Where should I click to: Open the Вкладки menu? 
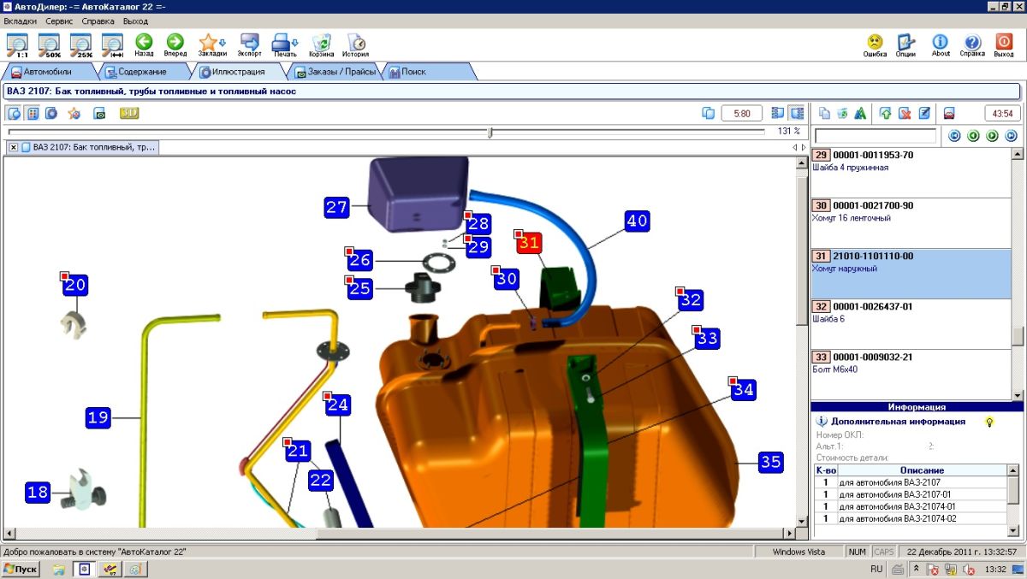(x=21, y=21)
